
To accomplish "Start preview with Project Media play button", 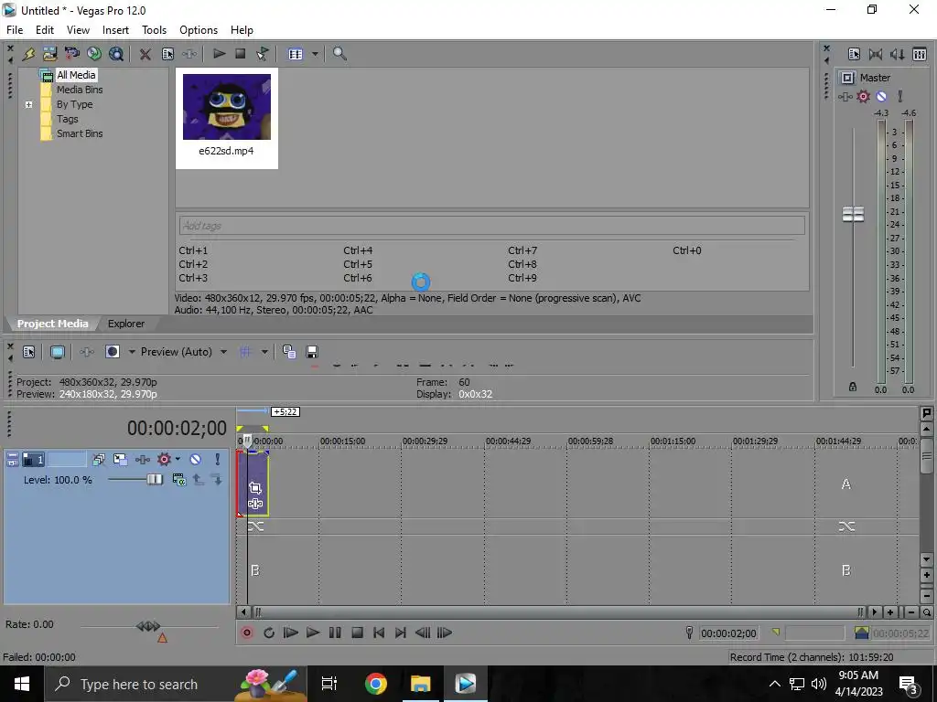I will [220, 54].
